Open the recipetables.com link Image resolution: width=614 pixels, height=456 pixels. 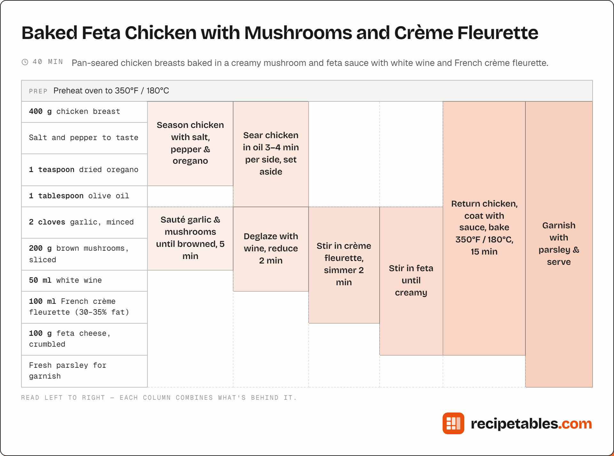531,423
